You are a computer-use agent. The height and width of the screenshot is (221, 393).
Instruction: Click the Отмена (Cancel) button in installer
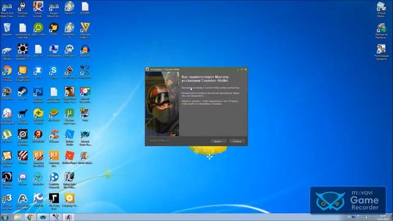[x=237, y=141]
